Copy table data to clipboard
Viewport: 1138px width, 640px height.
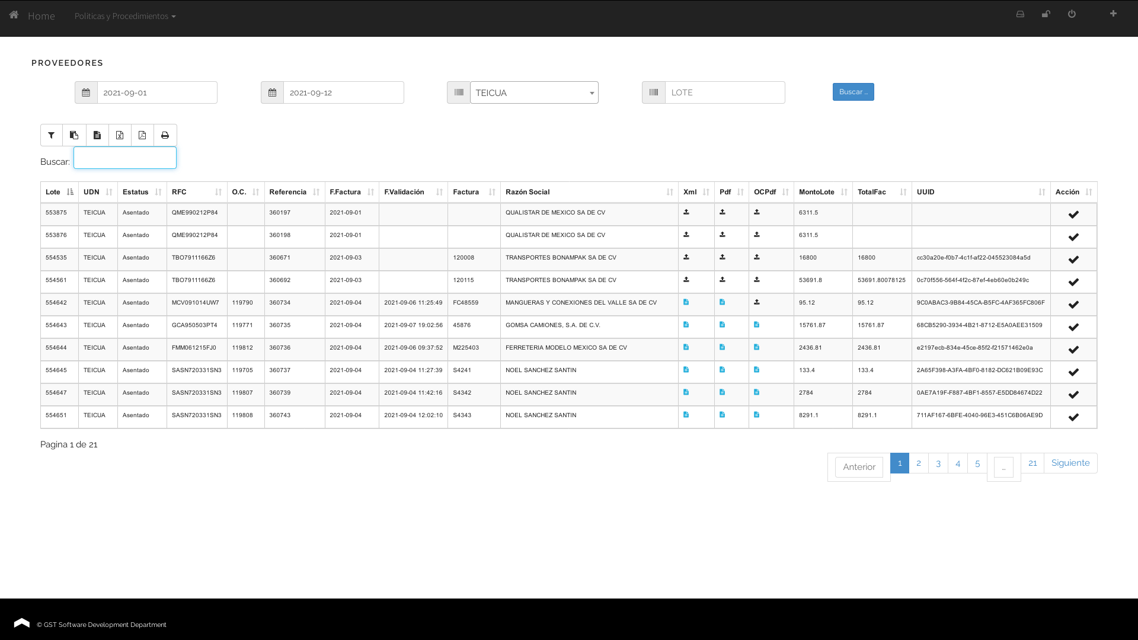(x=74, y=135)
